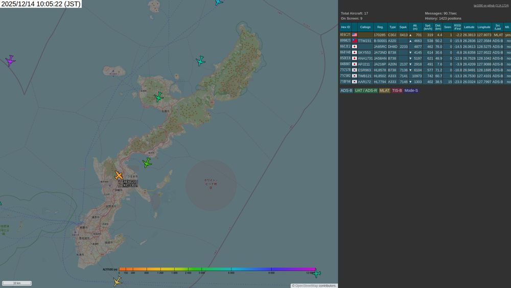Select the orange KC-130J aircraft icon on map

119,175
